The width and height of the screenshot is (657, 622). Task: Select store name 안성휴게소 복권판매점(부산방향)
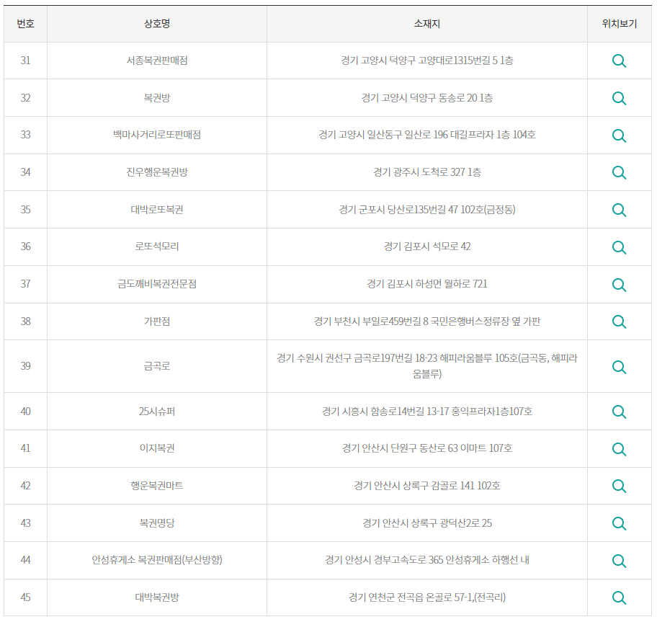coord(157,559)
